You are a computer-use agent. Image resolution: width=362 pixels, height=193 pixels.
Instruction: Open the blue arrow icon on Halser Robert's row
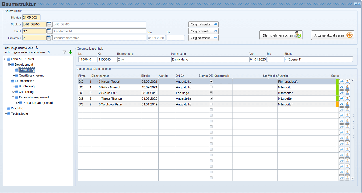(x=341, y=82)
